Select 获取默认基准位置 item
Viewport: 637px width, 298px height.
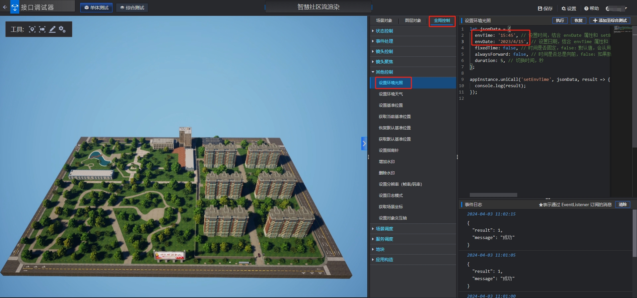[x=413, y=139]
